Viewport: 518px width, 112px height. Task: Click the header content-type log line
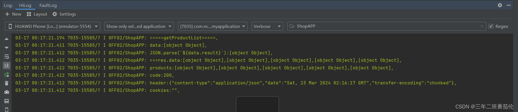236,83
